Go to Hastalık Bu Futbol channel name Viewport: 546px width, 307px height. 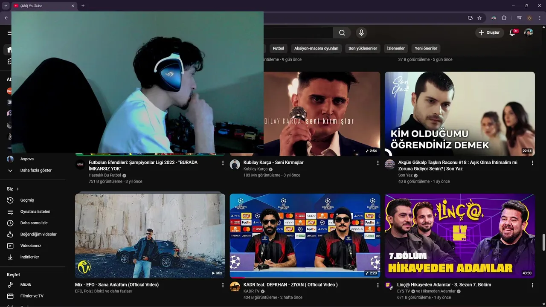[105, 175]
